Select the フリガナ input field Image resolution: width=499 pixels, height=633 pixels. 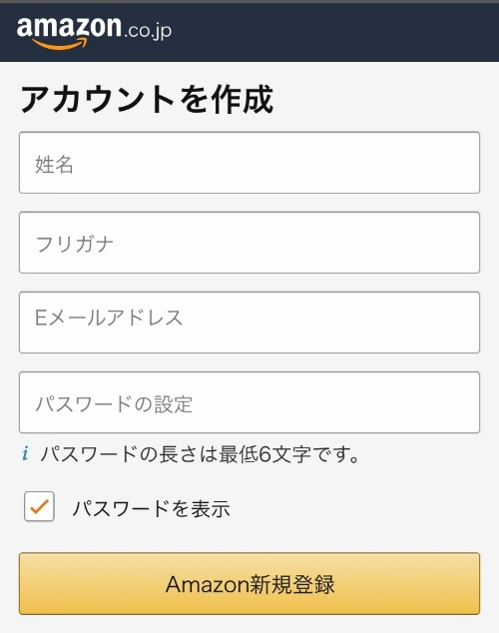click(x=249, y=243)
